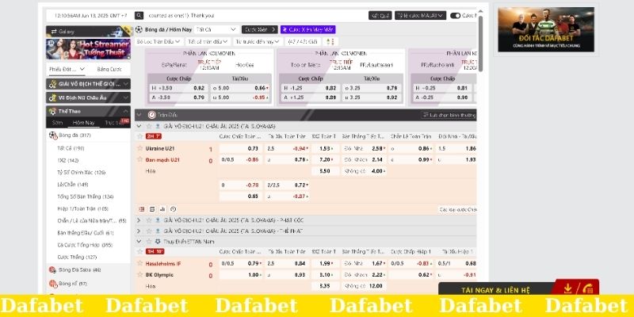The height and width of the screenshot is (317, 634).
Task: Click the pin icon beside first U21 Châu Âu league
Action: pyautogui.click(x=158, y=126)
